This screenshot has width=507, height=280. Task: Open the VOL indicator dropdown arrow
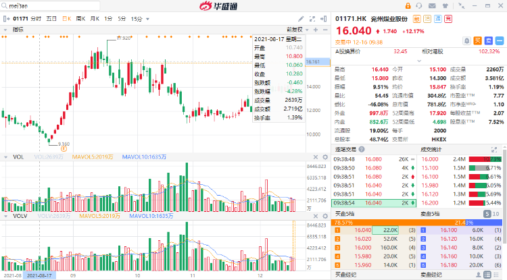click(x=5, y=157)
